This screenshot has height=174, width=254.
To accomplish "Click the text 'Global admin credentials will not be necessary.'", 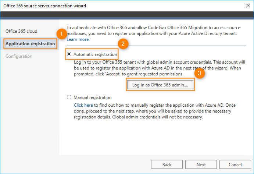I will tap(157, 117).
